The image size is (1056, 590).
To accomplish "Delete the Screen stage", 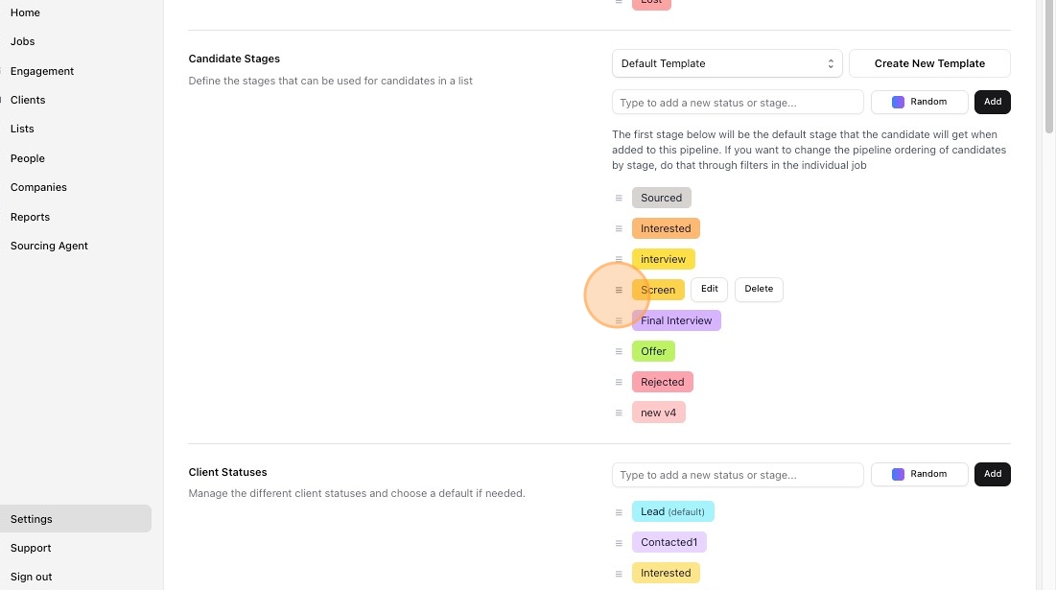I will (x=759, y=289).
